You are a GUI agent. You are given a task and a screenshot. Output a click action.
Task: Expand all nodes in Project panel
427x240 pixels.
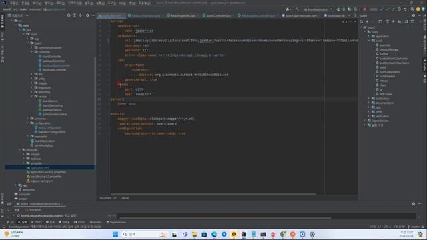(x=74, y=15)
